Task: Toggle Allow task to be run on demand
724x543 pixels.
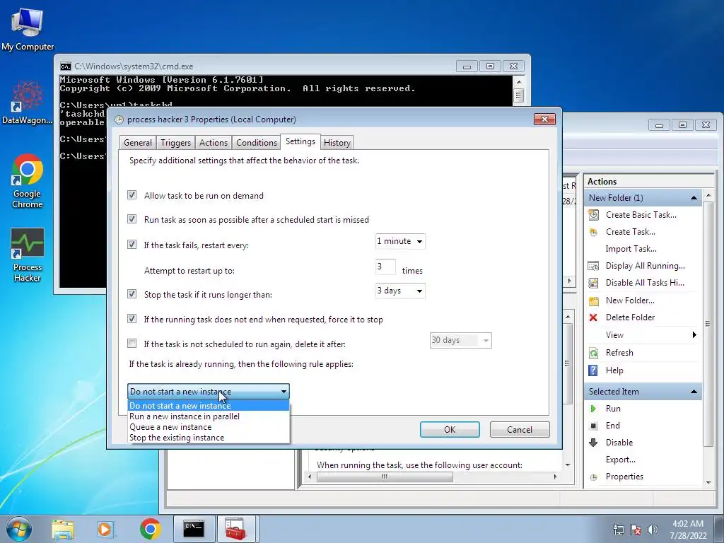Action: [132, 195]
